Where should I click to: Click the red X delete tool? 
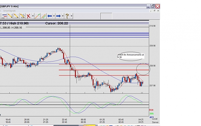(x=28, y=16)
